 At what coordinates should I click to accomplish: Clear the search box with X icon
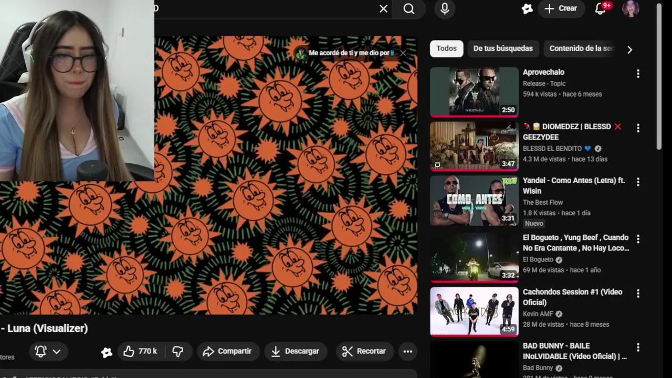coord(383,9)
